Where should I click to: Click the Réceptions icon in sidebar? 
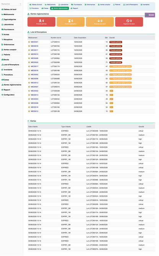point(2,40)
